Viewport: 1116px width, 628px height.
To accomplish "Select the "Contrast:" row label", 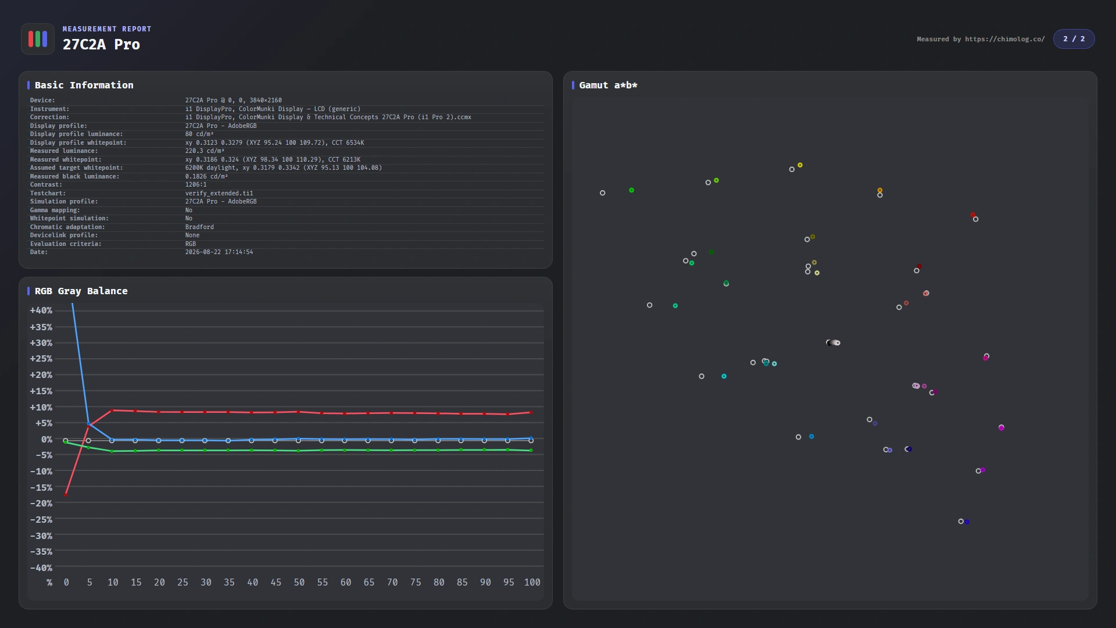I will click(x=46, y=185).
